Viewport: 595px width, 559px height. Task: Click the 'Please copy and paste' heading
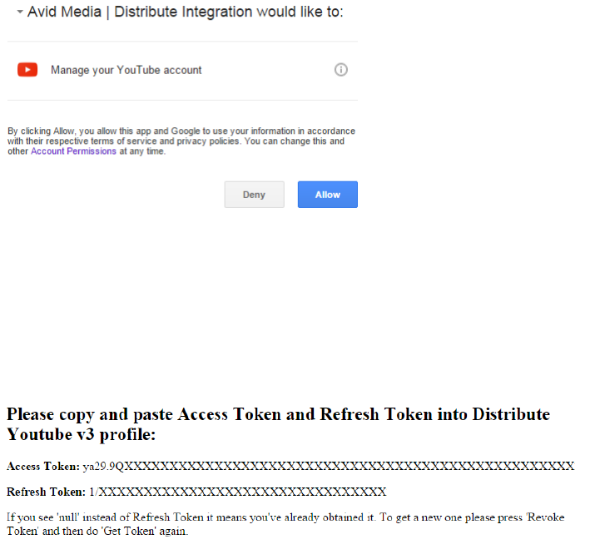tap(278, 424)
